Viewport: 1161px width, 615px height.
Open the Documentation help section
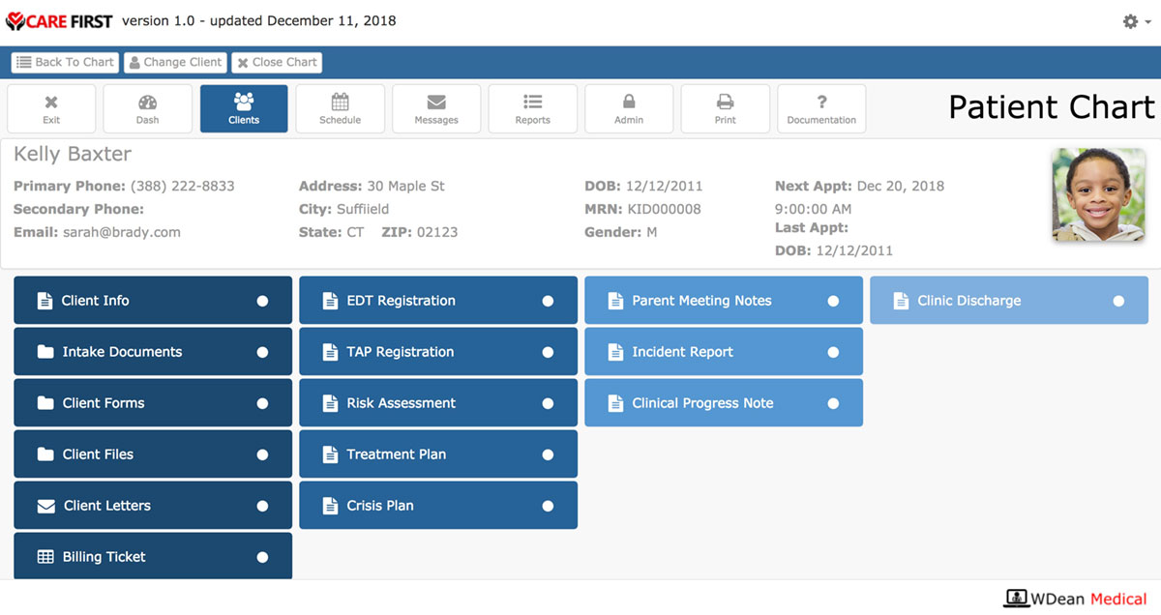point(821,108)
